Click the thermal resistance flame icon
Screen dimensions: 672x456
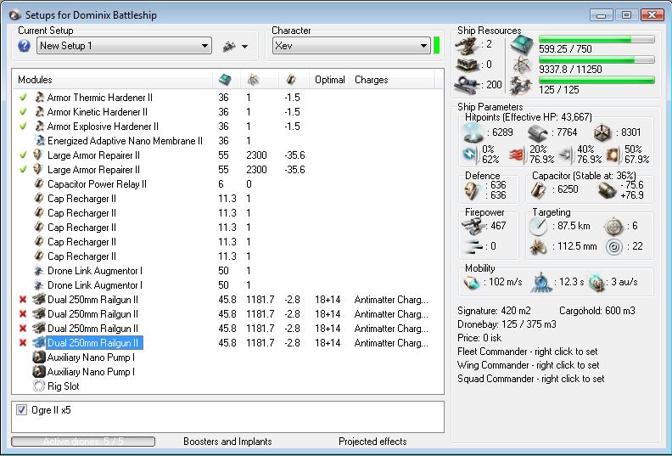click(x=518, y=155)
